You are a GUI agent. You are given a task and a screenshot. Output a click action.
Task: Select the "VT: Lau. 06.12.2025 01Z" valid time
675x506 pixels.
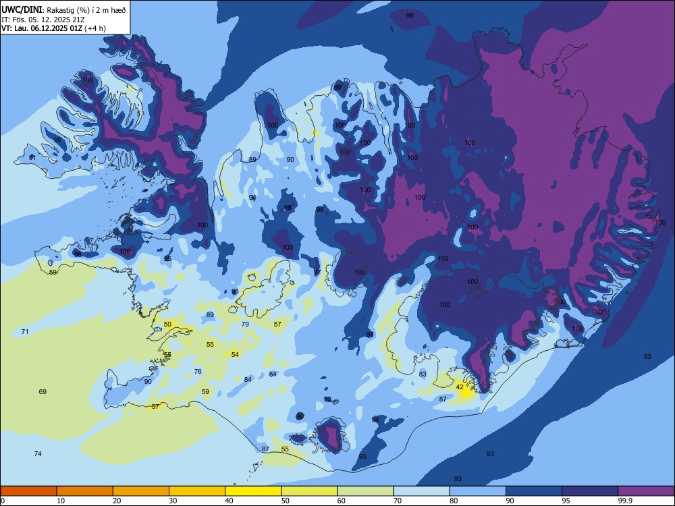tap(42, 28)
